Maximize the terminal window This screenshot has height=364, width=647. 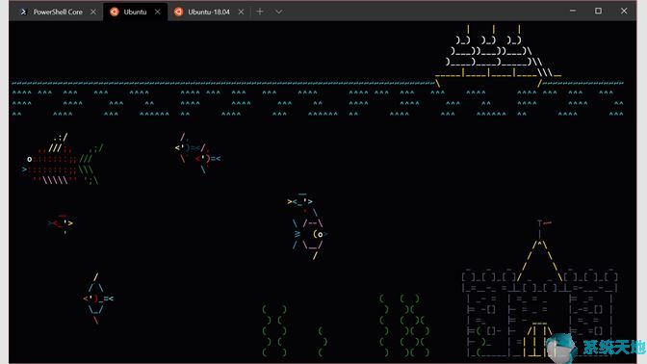598,12
